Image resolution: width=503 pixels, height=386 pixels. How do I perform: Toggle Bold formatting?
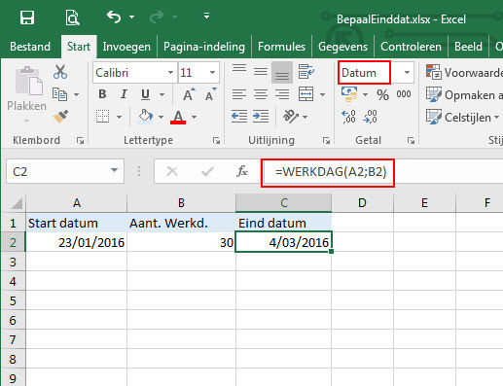[102, 94]
